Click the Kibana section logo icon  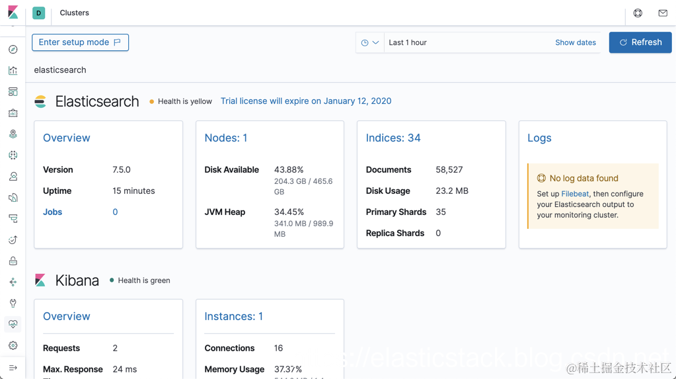40,280
